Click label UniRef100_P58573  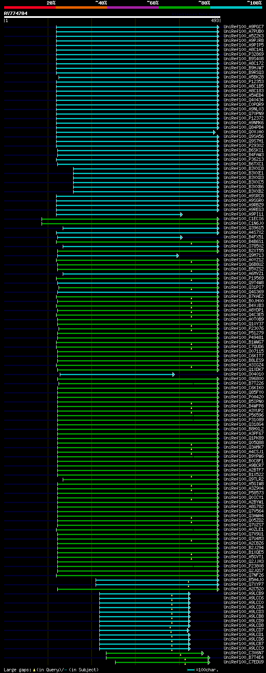click(x=244, y=493)
